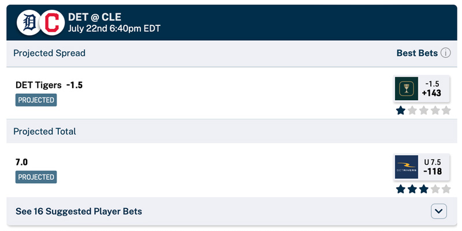462x231 pixels.
Task: Open the Best Bets info icon
Action: tap(445, 53)
